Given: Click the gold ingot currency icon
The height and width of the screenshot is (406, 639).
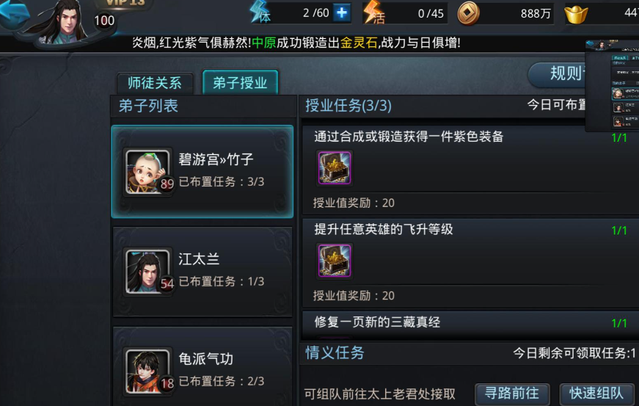Looking at the screenshot, I should pos(576,14).
